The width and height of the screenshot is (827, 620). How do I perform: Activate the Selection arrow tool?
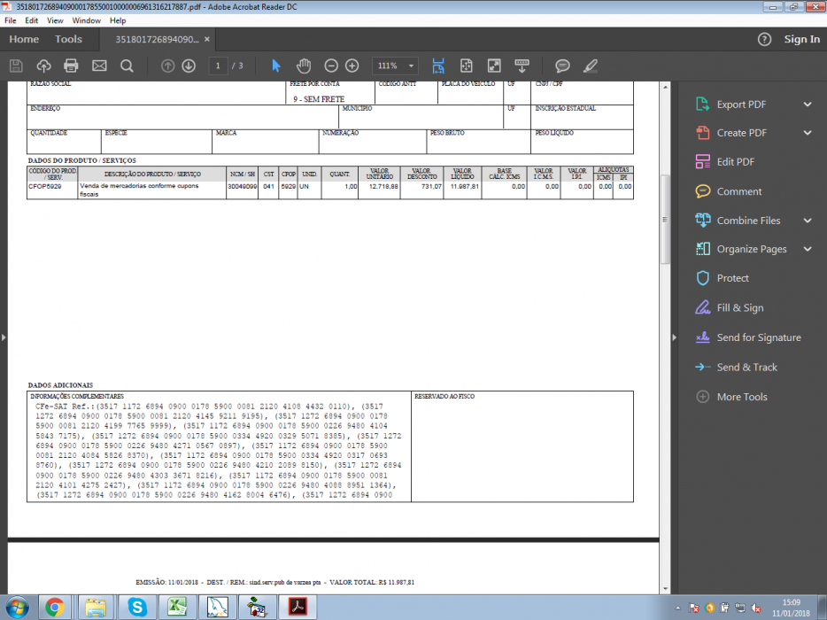[x=276, y=66]
